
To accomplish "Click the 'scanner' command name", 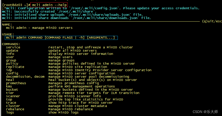I will [13, 96].
